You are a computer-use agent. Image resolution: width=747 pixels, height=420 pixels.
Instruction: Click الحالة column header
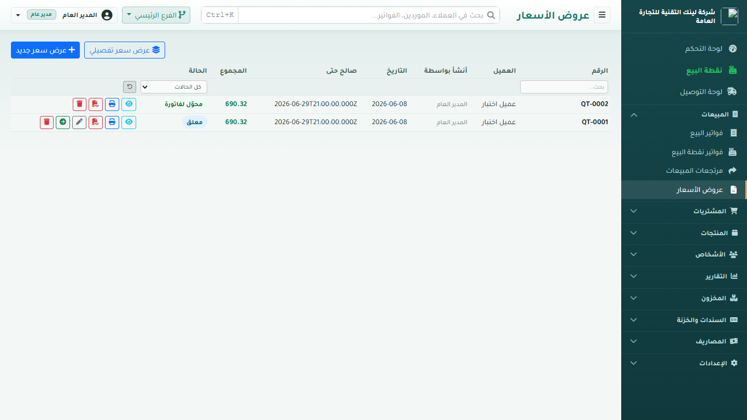point(198,71)
